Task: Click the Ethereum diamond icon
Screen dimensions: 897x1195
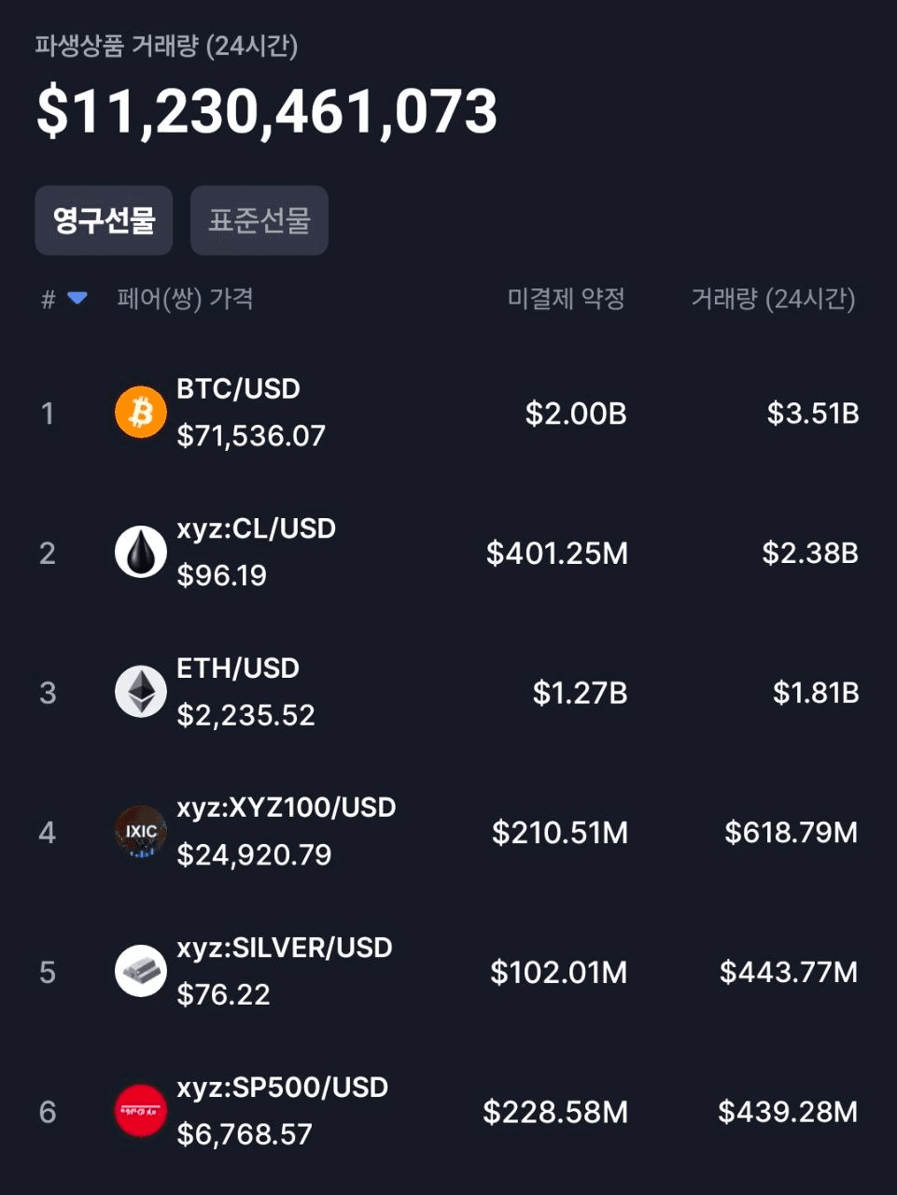Action: tap(141, 692)
